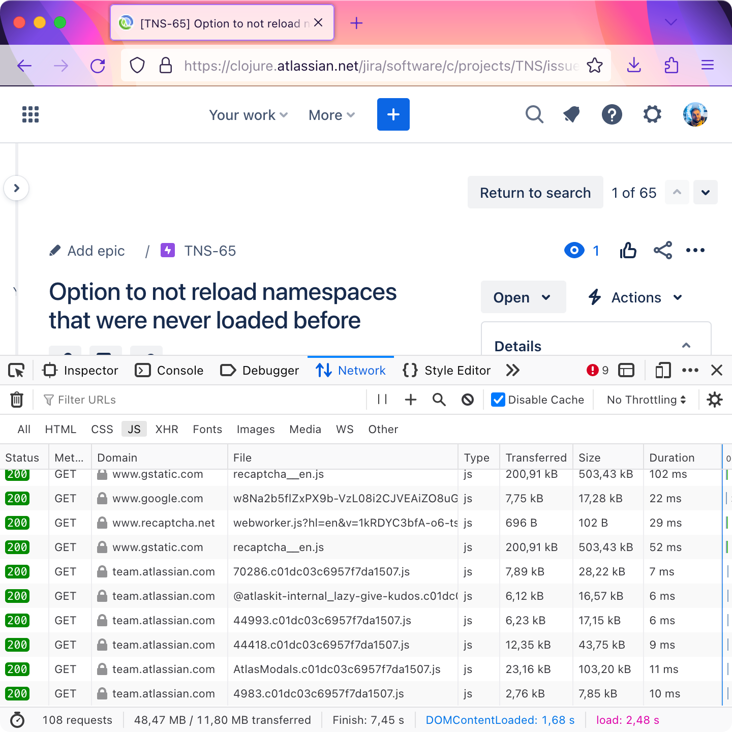Open the Your work menu
Image resolution: width=732 pixels, height=732 pixels.
248,115
